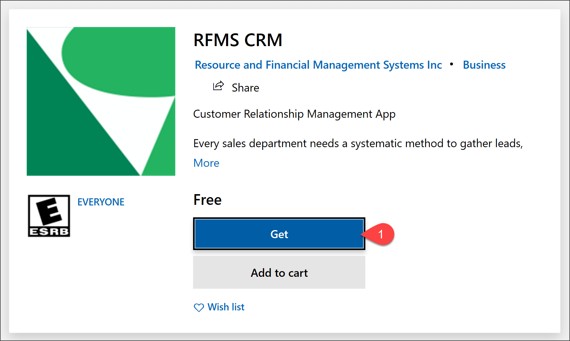Click the Get button to install RFMS CRM

point(279,234)
